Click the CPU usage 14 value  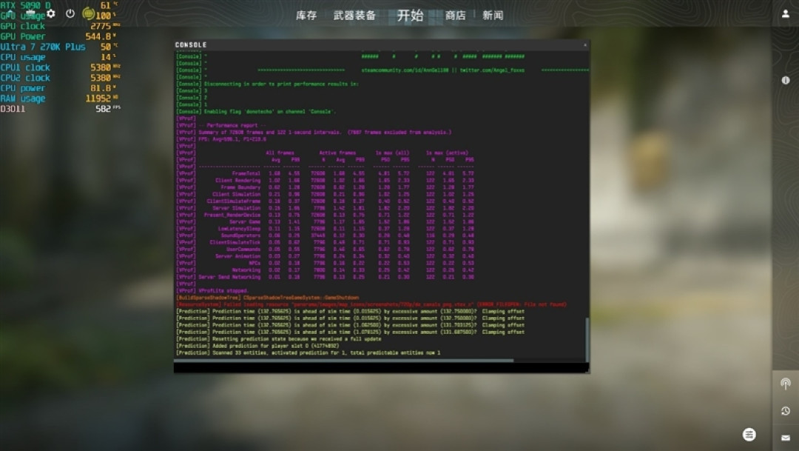106,57
